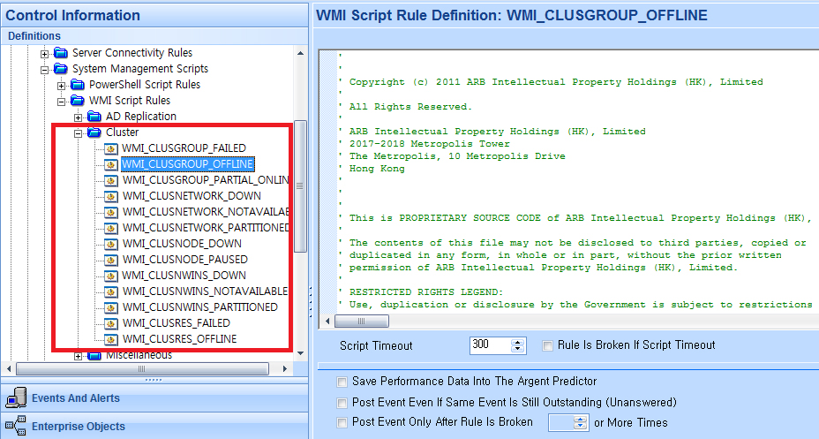Image resolution: width=819 pixels, height=439 pixels.
Task: Select the WMI_CLUSNWINS_PARTITIONED rule
Action: pos(199,307)
